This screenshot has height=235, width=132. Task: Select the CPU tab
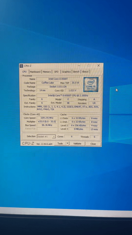(x=25, y=72)
